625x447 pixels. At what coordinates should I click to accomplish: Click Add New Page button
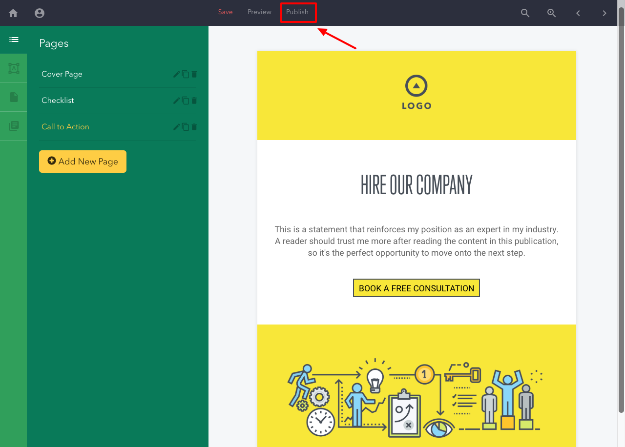click(83, 162)
